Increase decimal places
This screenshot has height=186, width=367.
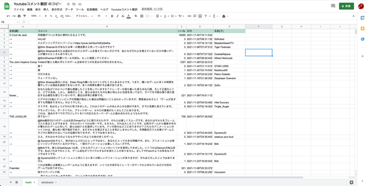[62, 16]
